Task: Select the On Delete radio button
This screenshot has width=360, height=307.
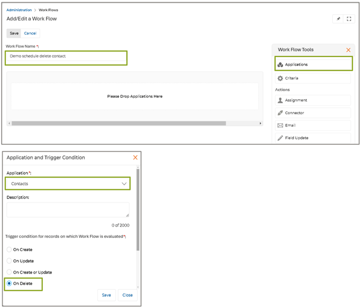Action: point(9,284)
